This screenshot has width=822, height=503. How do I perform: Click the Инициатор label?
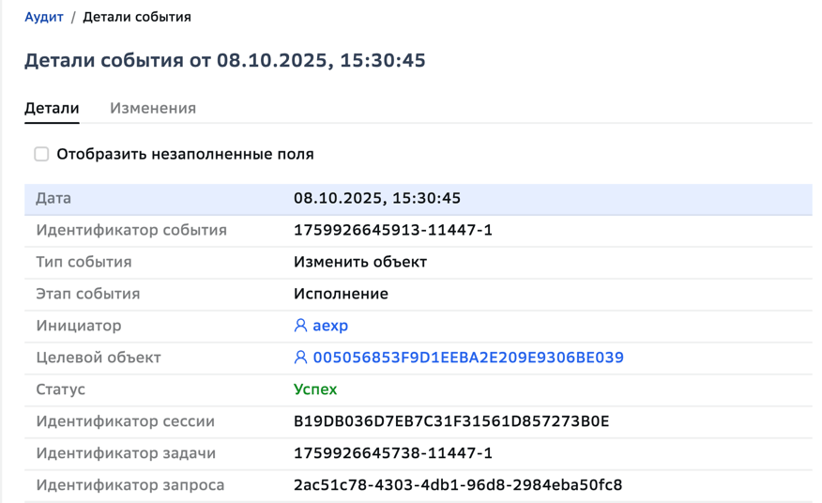click(79, 326)
